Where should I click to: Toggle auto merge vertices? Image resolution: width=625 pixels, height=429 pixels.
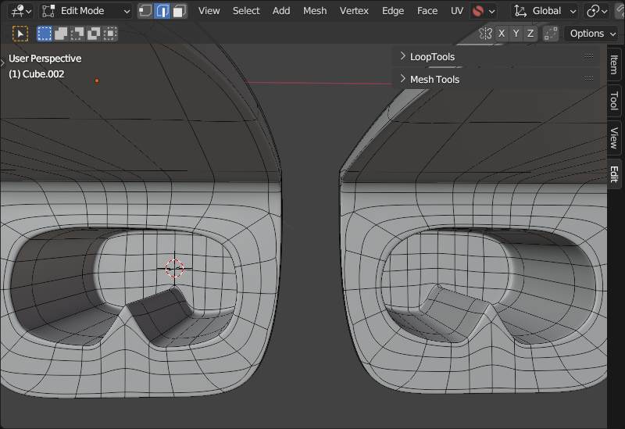coord(551,34)
